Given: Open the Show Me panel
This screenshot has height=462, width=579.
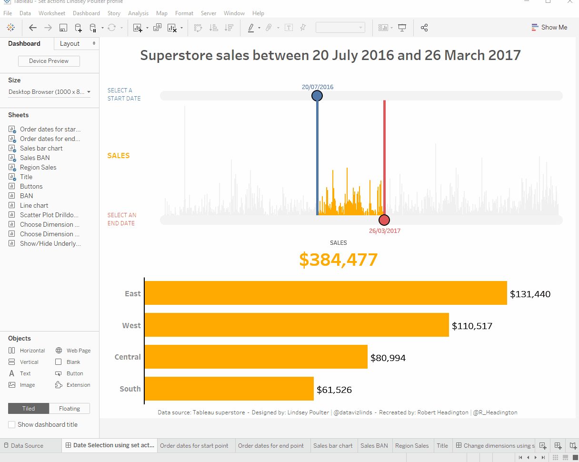Looking at the screenshot, I should click(x=549, y=27).
